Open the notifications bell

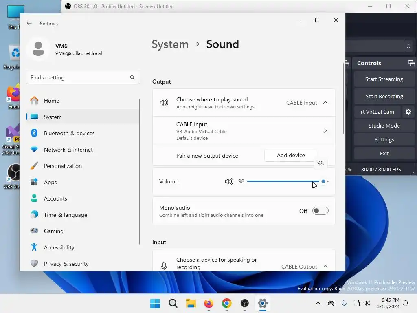pos(406,303)
